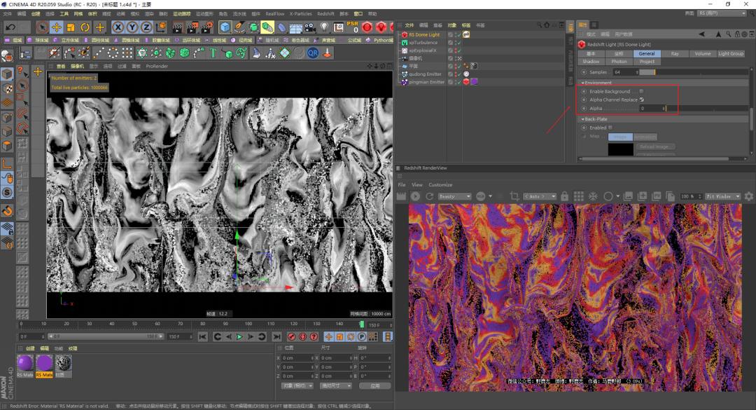Click the xpExplosiaFX object icon

point(404,50)
